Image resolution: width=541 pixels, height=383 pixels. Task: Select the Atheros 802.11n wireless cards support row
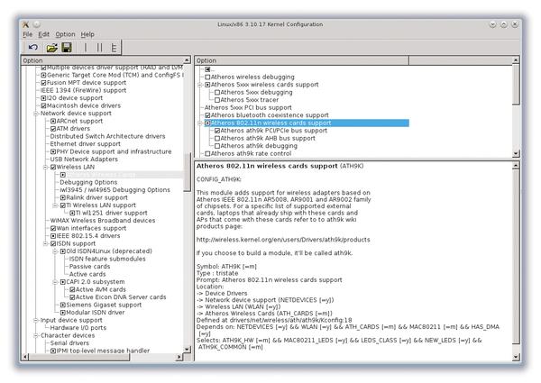[307, 123]
